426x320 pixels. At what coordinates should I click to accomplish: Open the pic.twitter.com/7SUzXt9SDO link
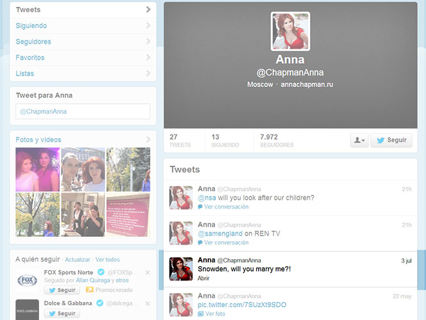242,305
